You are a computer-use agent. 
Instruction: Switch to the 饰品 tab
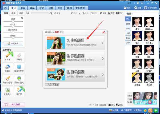point(32,8)
